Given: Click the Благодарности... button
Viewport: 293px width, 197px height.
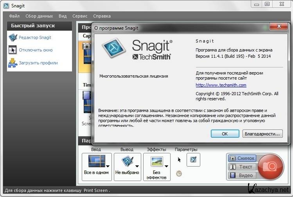Looking at the screenshot, I should [262, 133].
